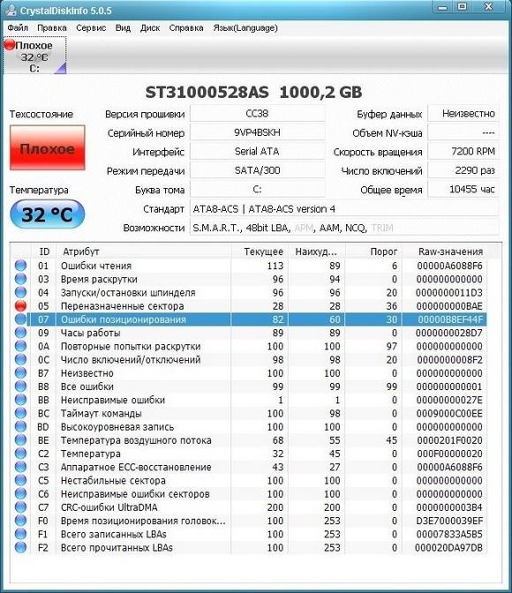This screenshot has height=593, width=512.
Task: Click the rotation speed field 7200 RPM
Action: 463,151
